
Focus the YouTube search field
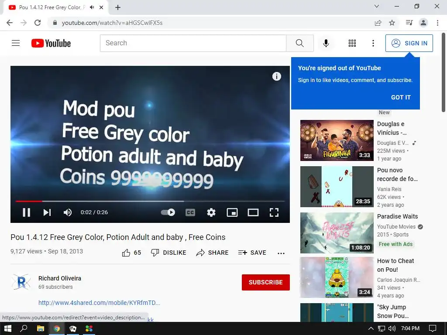(x=193, y=43)
